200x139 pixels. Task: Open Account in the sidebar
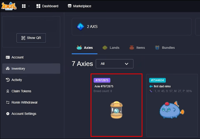31,57
